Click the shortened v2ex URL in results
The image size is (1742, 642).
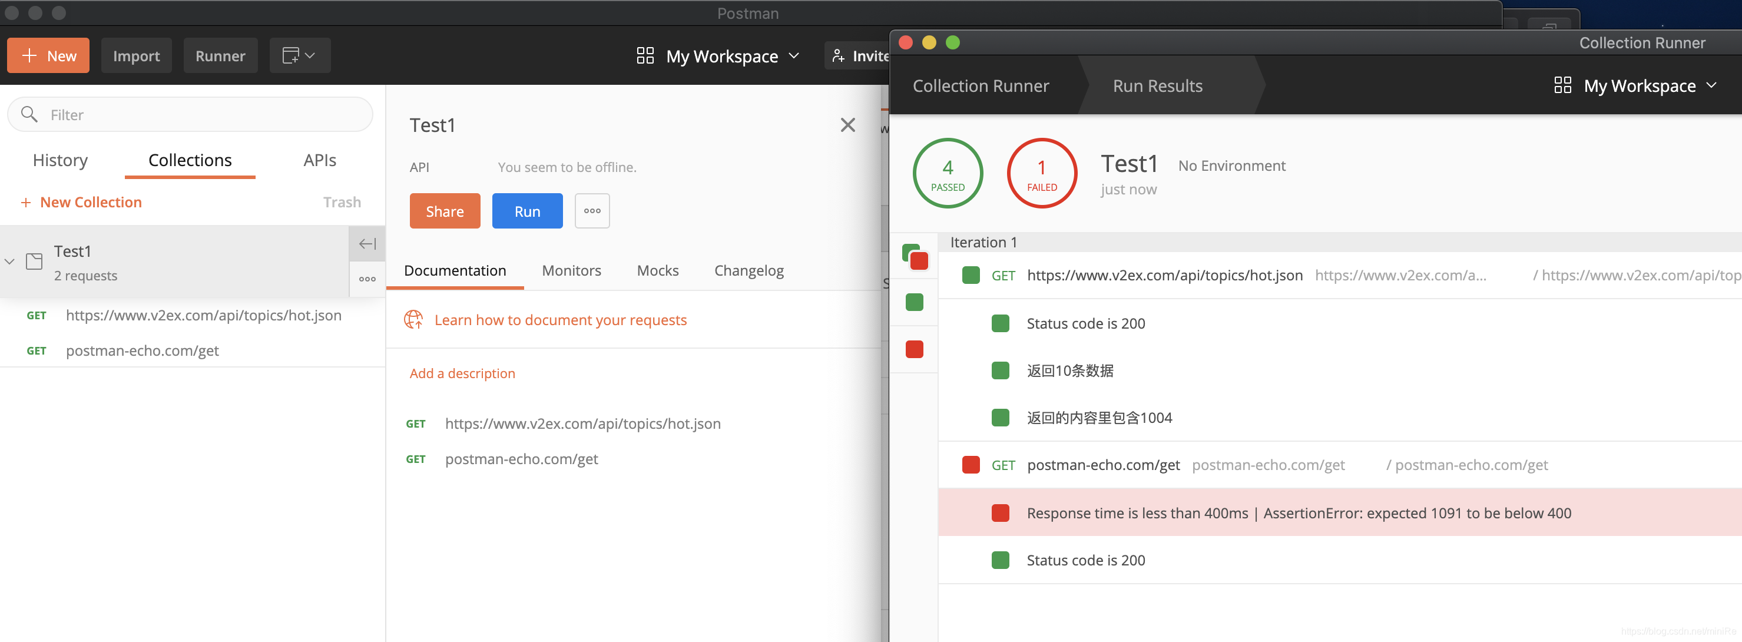[x=1400, y=275]
